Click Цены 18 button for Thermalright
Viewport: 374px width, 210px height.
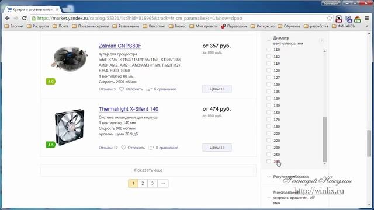click(x=217, y=148)
